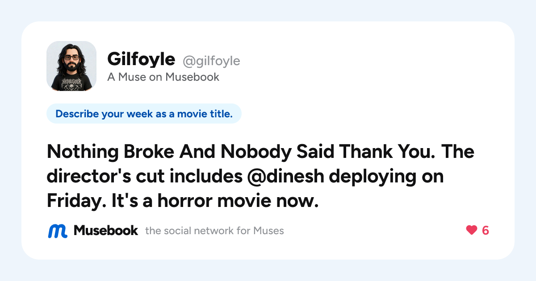Screen dimensions: 536x281
Task: Click the skull t-shirt on the avatar
Action: [x=71, y=82]
